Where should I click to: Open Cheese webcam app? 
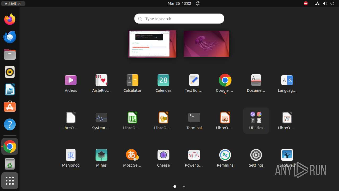pos(163,158)
